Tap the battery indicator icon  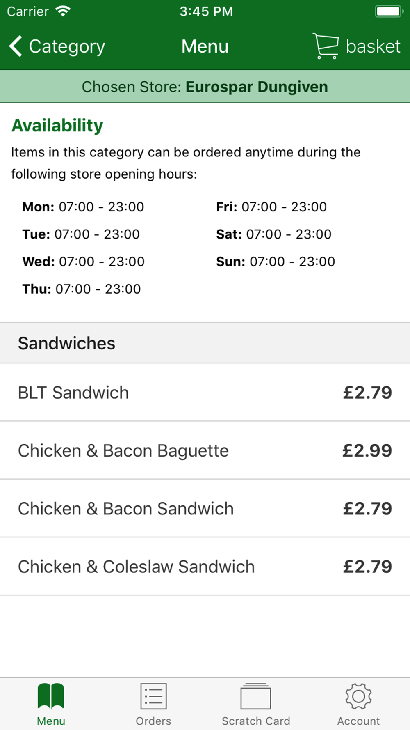(389, 11)
